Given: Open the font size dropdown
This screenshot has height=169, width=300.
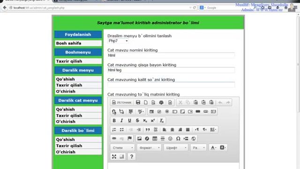Looking at the screenshot, I should [198, 148].
